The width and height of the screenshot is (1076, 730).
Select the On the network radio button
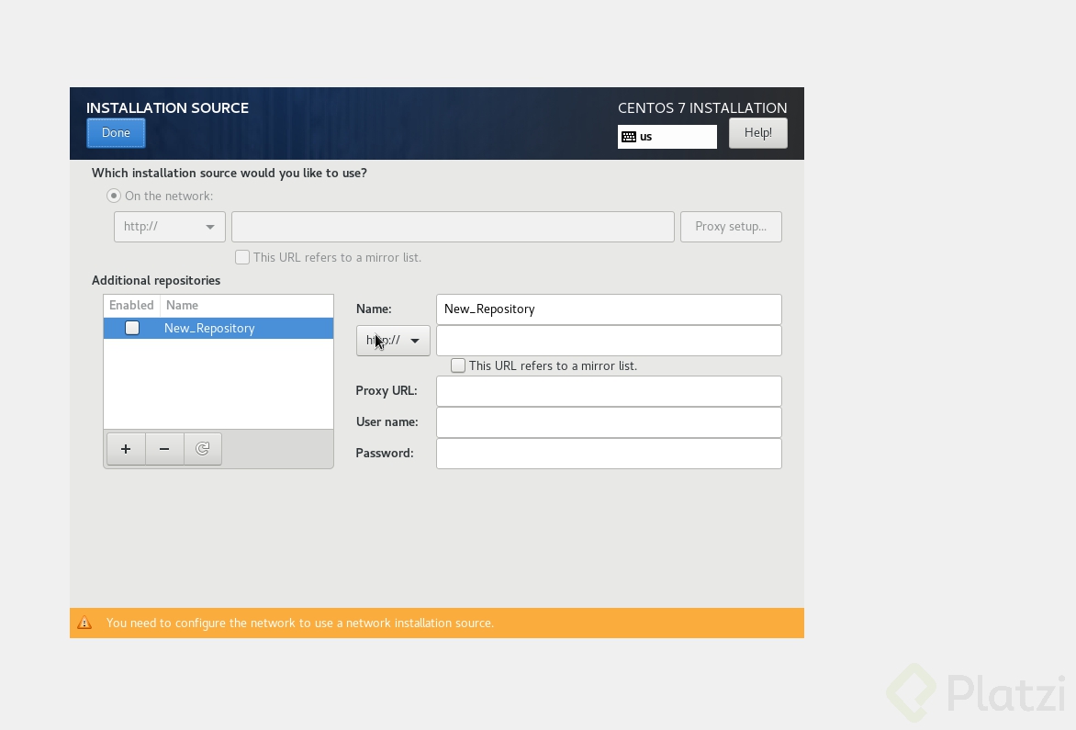point(114,197)
